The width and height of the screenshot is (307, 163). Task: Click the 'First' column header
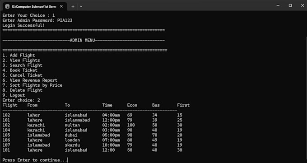coord(183,105)
